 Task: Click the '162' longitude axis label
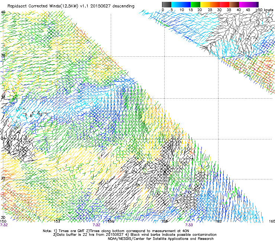(219, 221)
